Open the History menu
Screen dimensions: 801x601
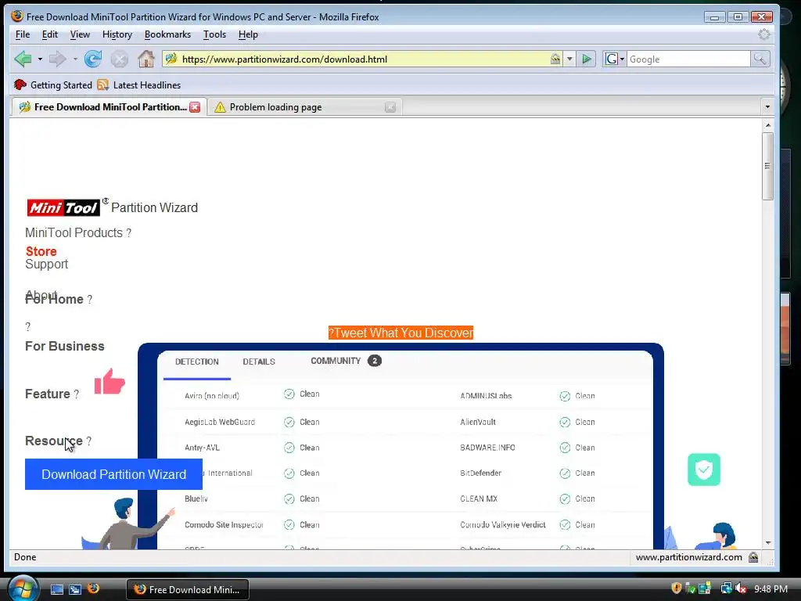pyautogui.click(x=117, y=34)
